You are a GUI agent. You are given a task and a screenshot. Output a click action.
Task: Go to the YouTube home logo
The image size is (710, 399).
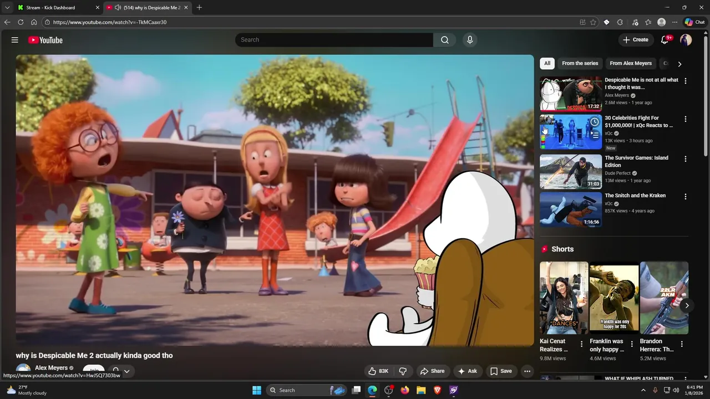pos(45,40)
